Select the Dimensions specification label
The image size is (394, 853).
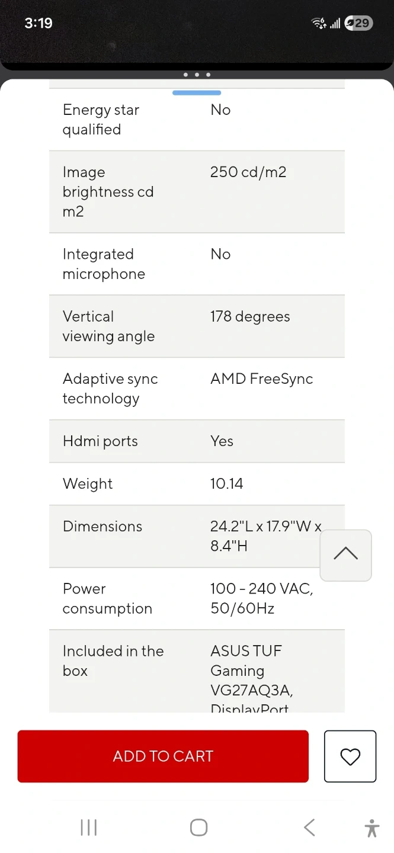point(102,527)
